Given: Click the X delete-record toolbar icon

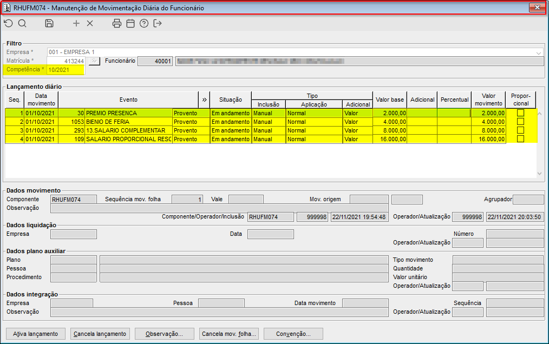Looking at the screenshot, I should point(90,23).
